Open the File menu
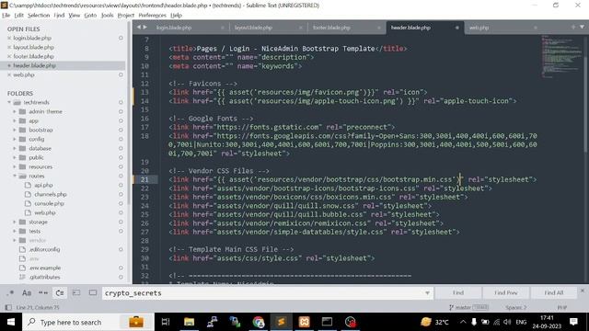 point(6,16)
